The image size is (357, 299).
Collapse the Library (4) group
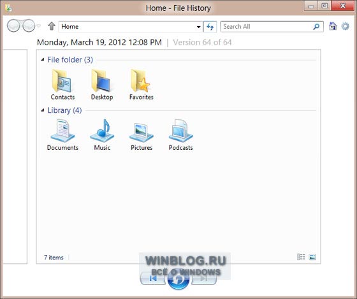[x=43, y=110]
